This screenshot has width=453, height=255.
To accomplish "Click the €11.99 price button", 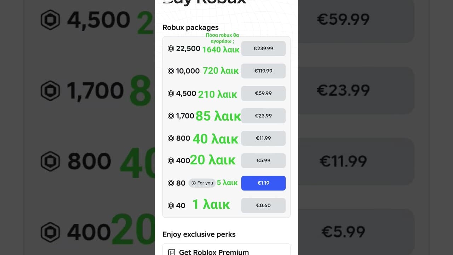I will [263, 138].
